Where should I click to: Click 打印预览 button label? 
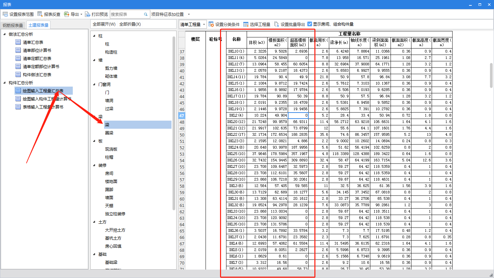click(x=100, y=14)
